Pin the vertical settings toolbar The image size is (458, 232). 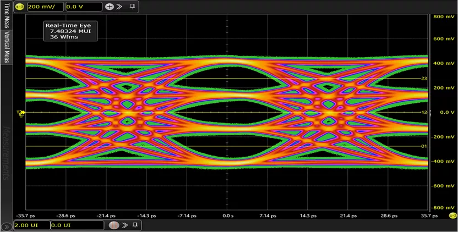pos(132,7)
